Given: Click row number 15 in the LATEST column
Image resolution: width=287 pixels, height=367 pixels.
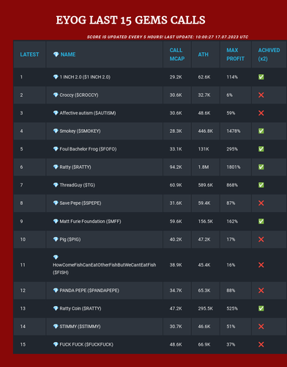Looking at the screenshot, I should click(x=23, y=344).
